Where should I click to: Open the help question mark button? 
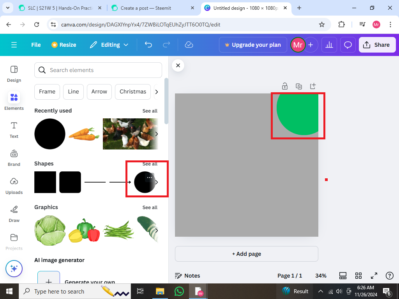pyautogui.click(x=390, y=276)
